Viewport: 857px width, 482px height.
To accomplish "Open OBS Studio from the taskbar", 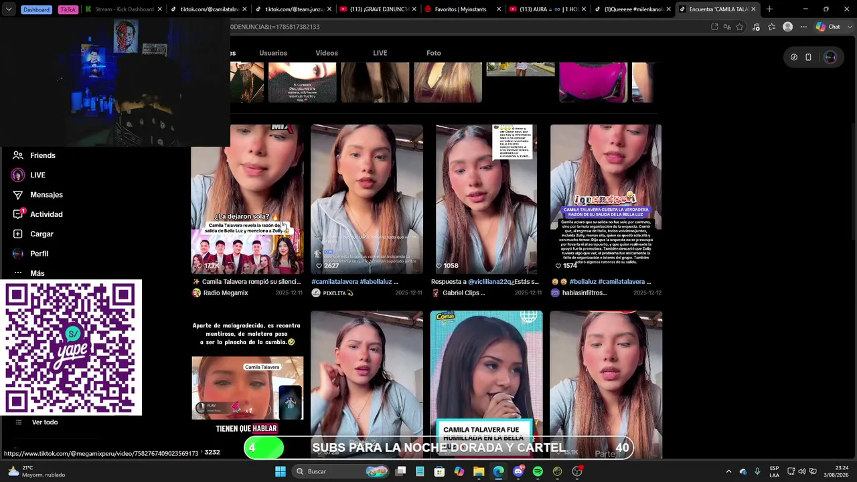I will tap(577, 471).
